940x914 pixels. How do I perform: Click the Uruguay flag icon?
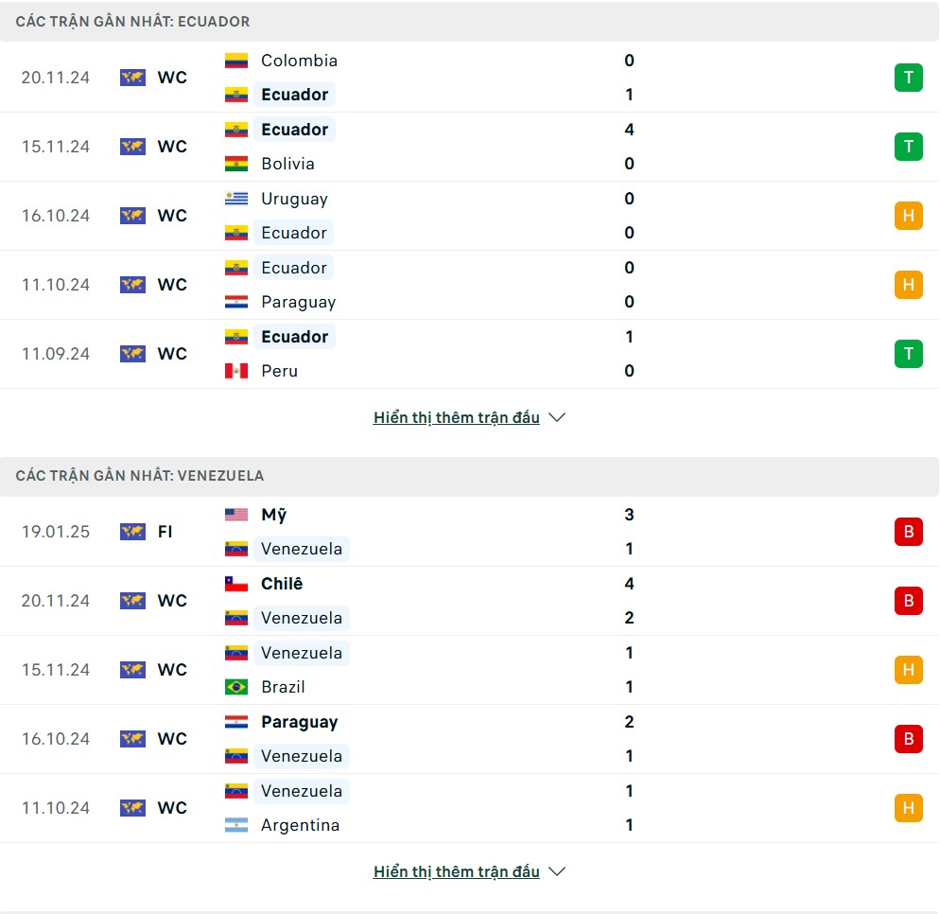[236, 199]
